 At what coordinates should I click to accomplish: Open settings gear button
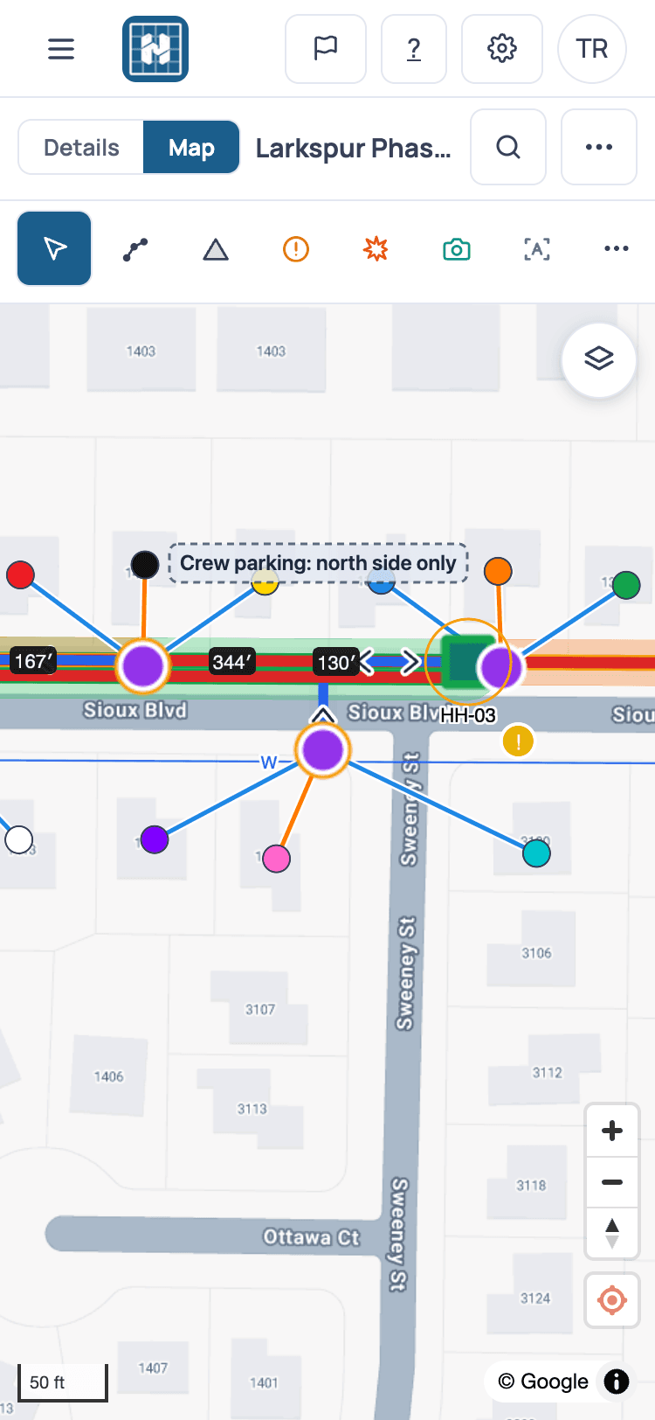(x=502, y=49)
